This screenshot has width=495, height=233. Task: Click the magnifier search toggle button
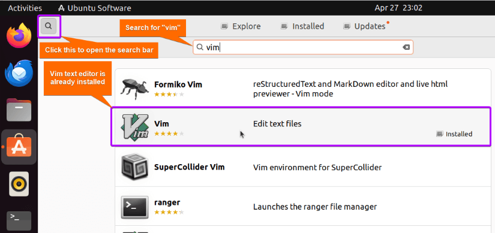(x=49, y=26)
